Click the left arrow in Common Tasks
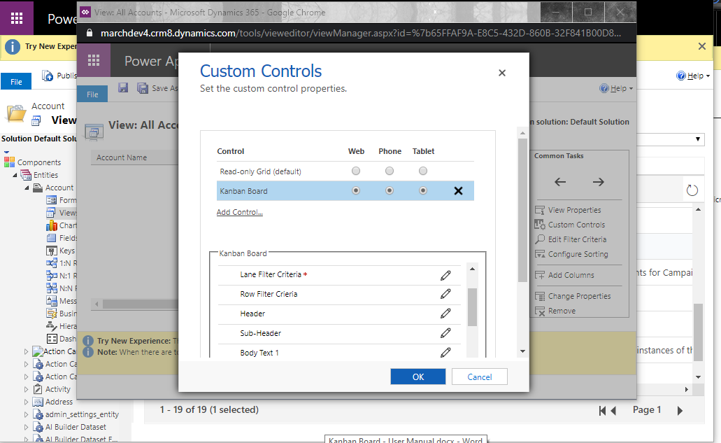This screenshot has width=721, height=443. click(x=560, y=182)
